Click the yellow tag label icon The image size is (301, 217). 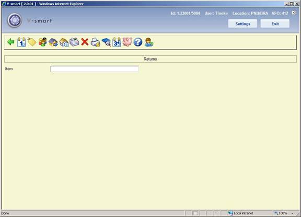(x=32, y=42)
